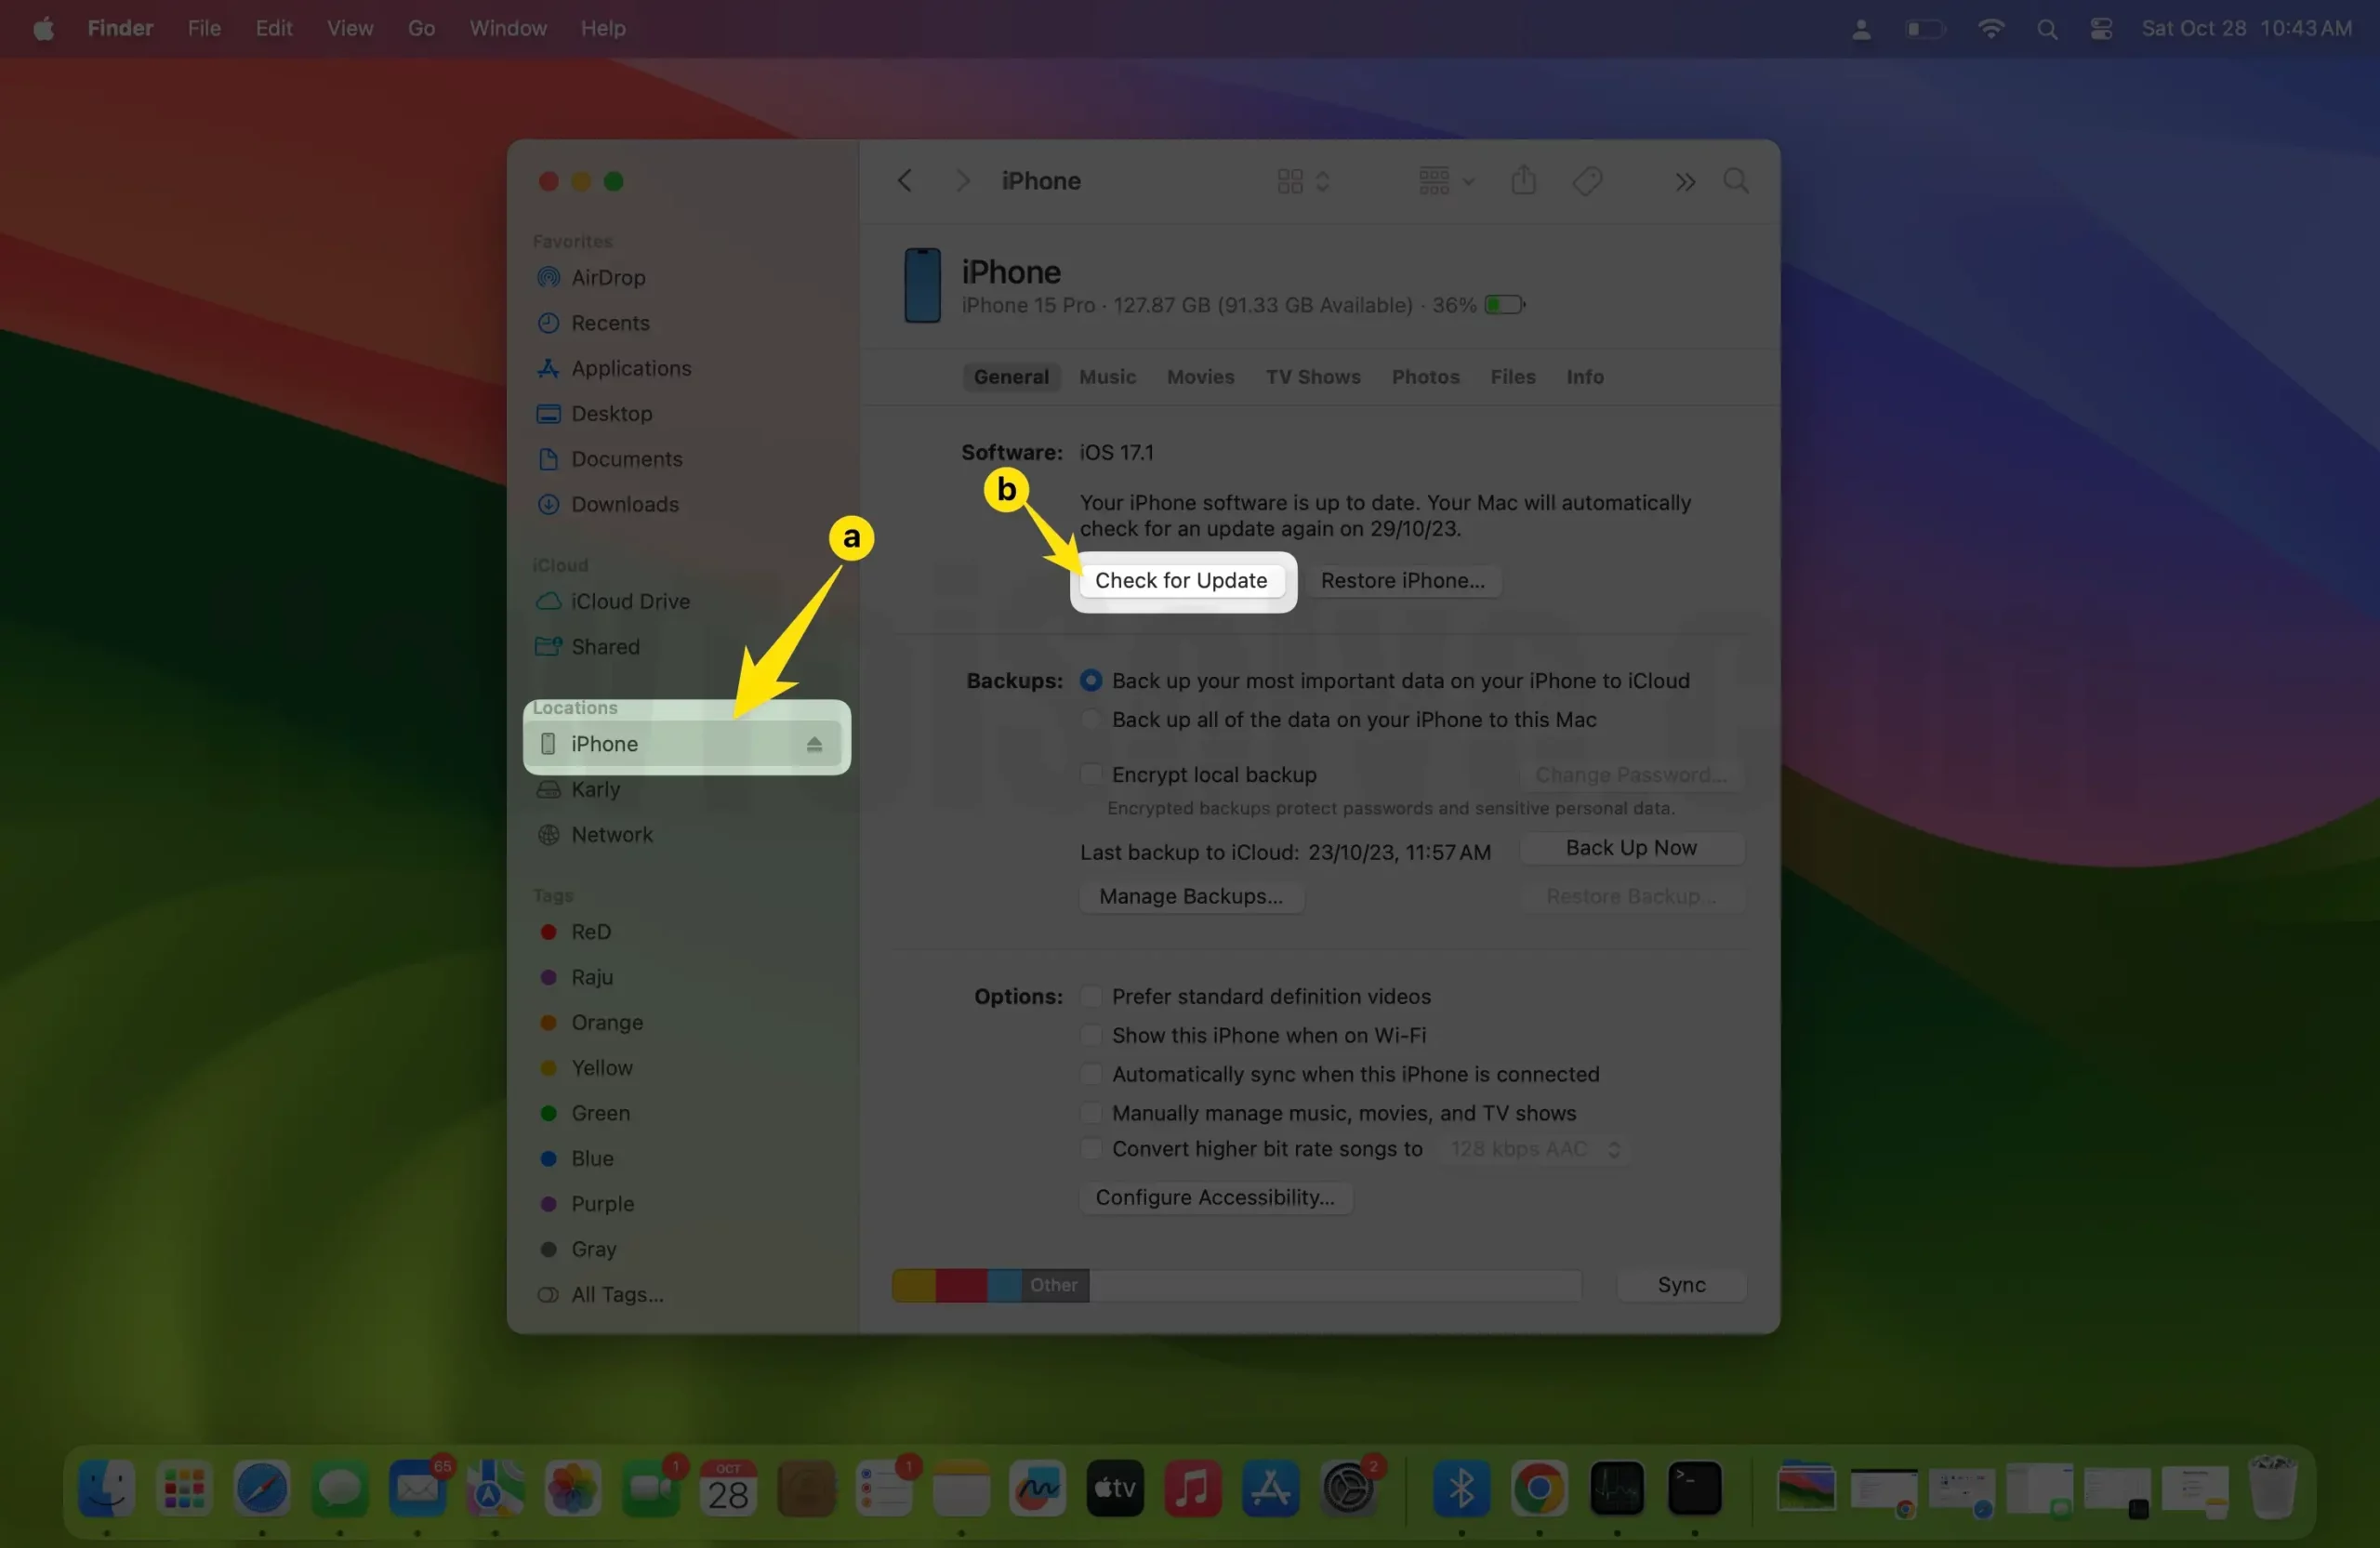2380x1548 pixels.
Task: Click the Manage Backups… button
Action: (x=1190, y=896)
